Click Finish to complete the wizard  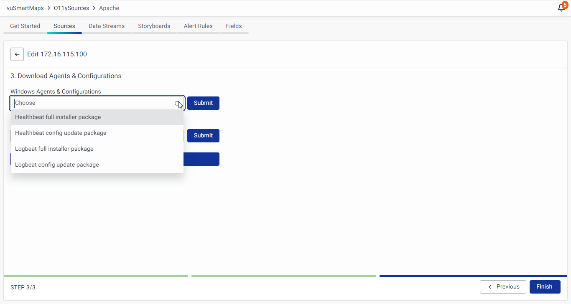(545, 287)
